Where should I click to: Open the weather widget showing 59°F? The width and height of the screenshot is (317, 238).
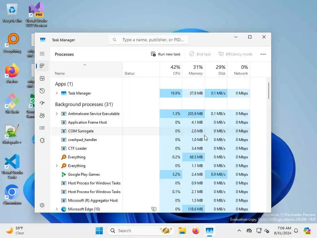coord(15,231)
